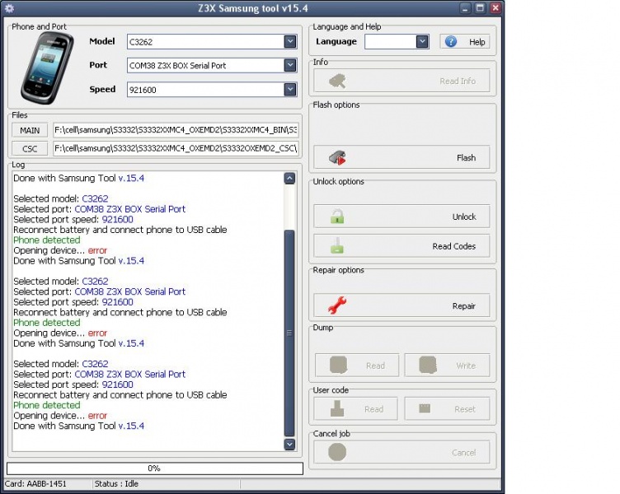The height and width of the screenshot is (494, 620).
Task: Open the Model dropdown arrow
Action: [x=290, y=41]
